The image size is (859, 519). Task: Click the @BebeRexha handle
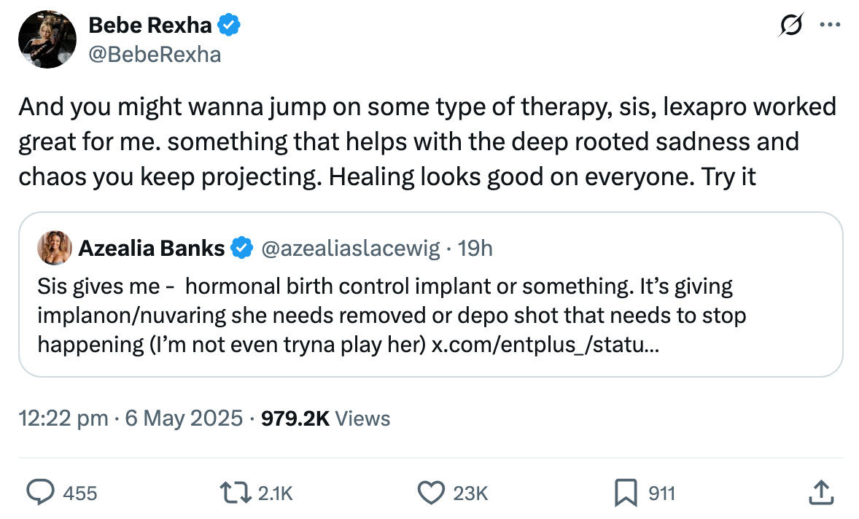[155, 54]
